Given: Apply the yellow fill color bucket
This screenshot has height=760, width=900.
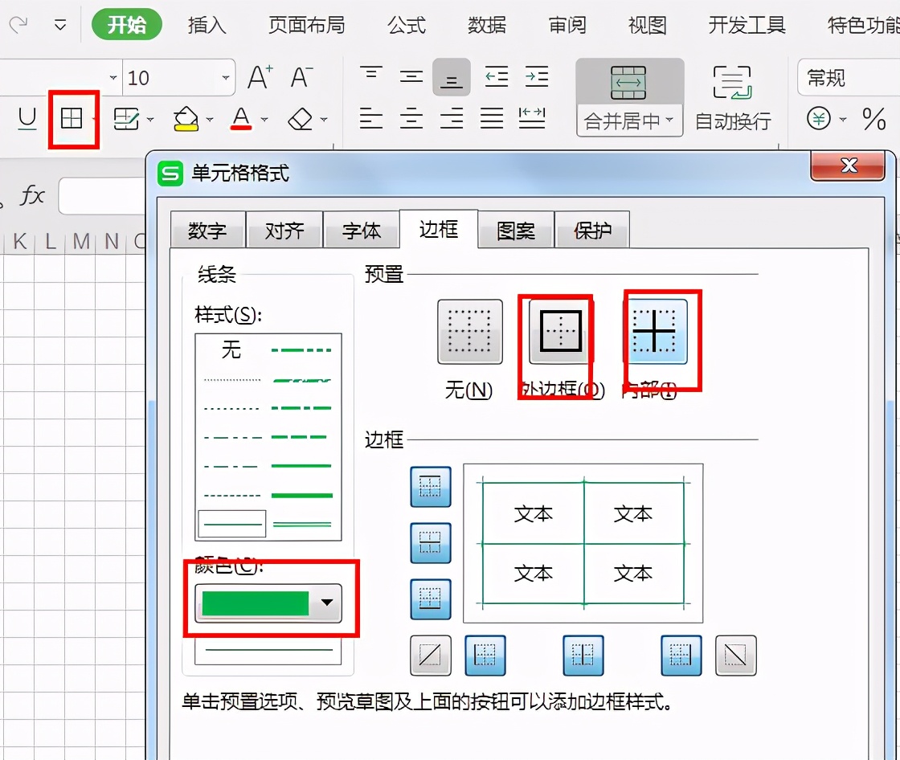Looking at the screenshot, I should coord(186,119).
